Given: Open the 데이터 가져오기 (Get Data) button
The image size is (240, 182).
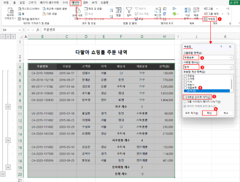Looking at the screenshot, I should [x=11, y=13].
